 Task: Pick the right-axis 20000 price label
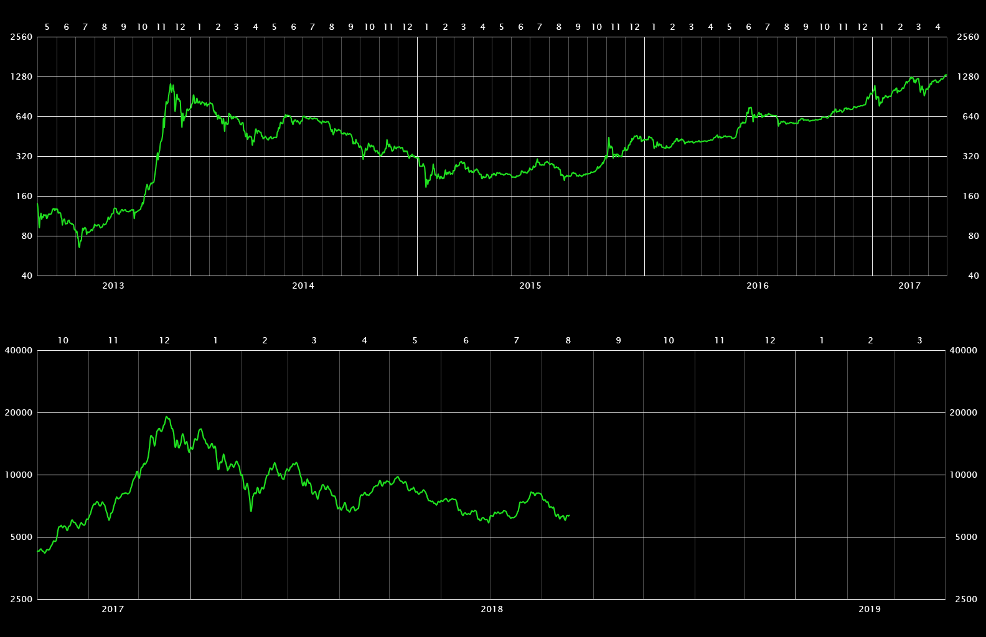pos(964,413)
